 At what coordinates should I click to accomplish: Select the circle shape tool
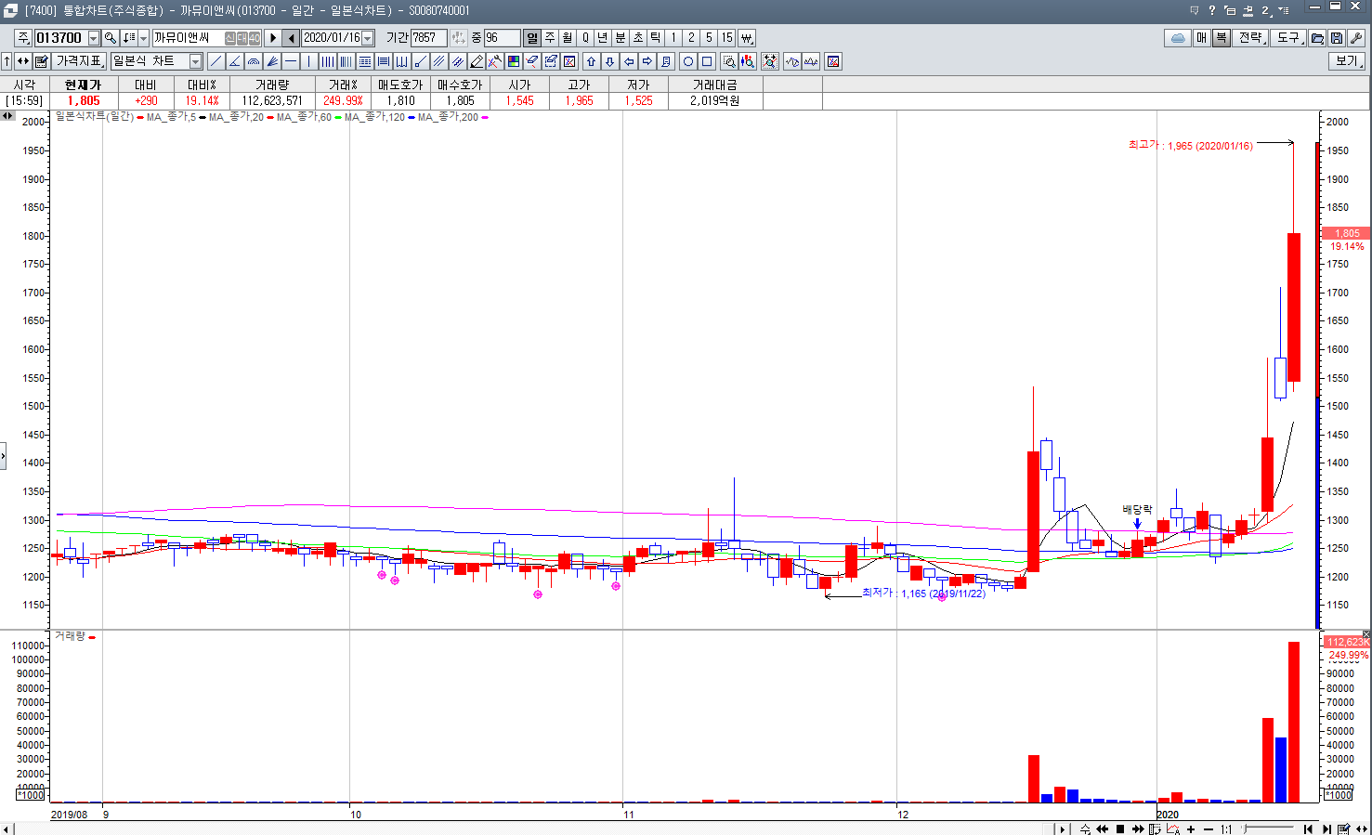[x=688, y=61]
